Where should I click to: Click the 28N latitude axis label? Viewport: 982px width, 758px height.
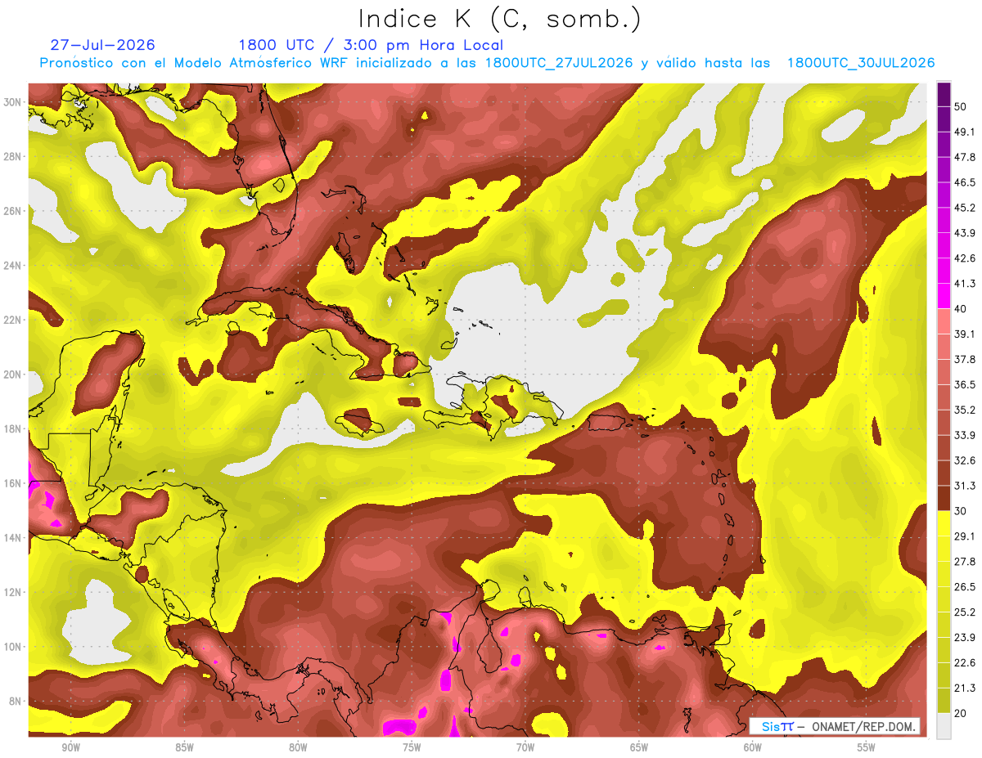pyautogui.click(x=13, y=156)
